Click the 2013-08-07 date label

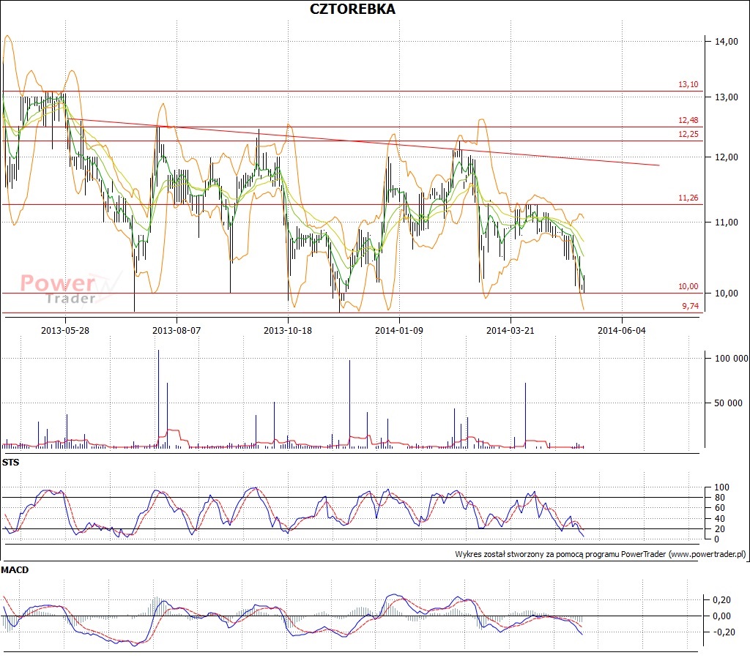click(177, 330)
